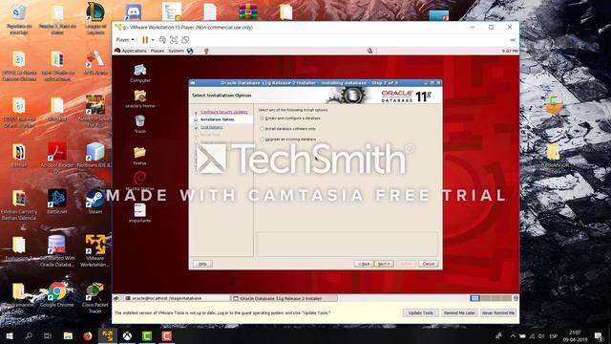Switch to Oracle Database 11g installer taskbar item
The width and height of the screenshot is (611, 344).
click(x=284, y=298)
